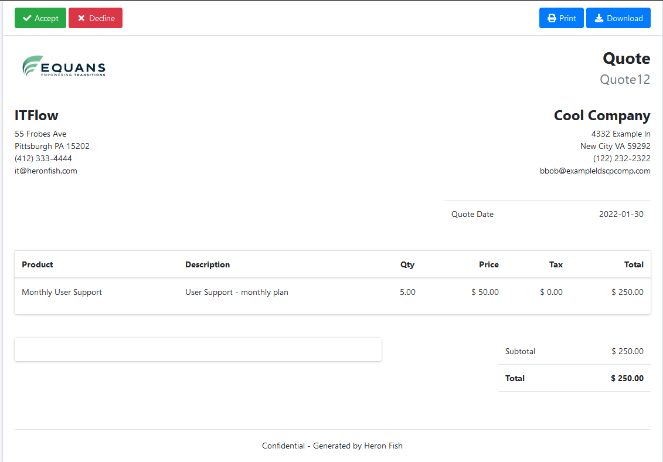Click the Subtotal label
The height and width of the screenshot is (462, 663).
(x=520, y=351)
